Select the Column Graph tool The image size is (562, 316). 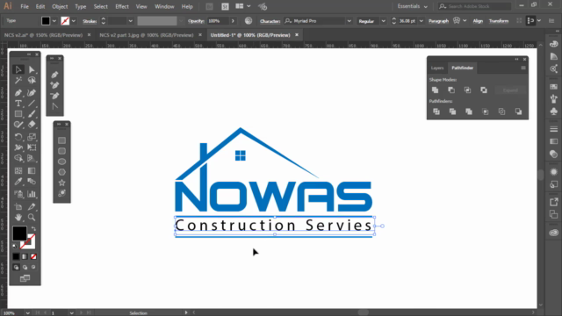click(x=32, y=194)
